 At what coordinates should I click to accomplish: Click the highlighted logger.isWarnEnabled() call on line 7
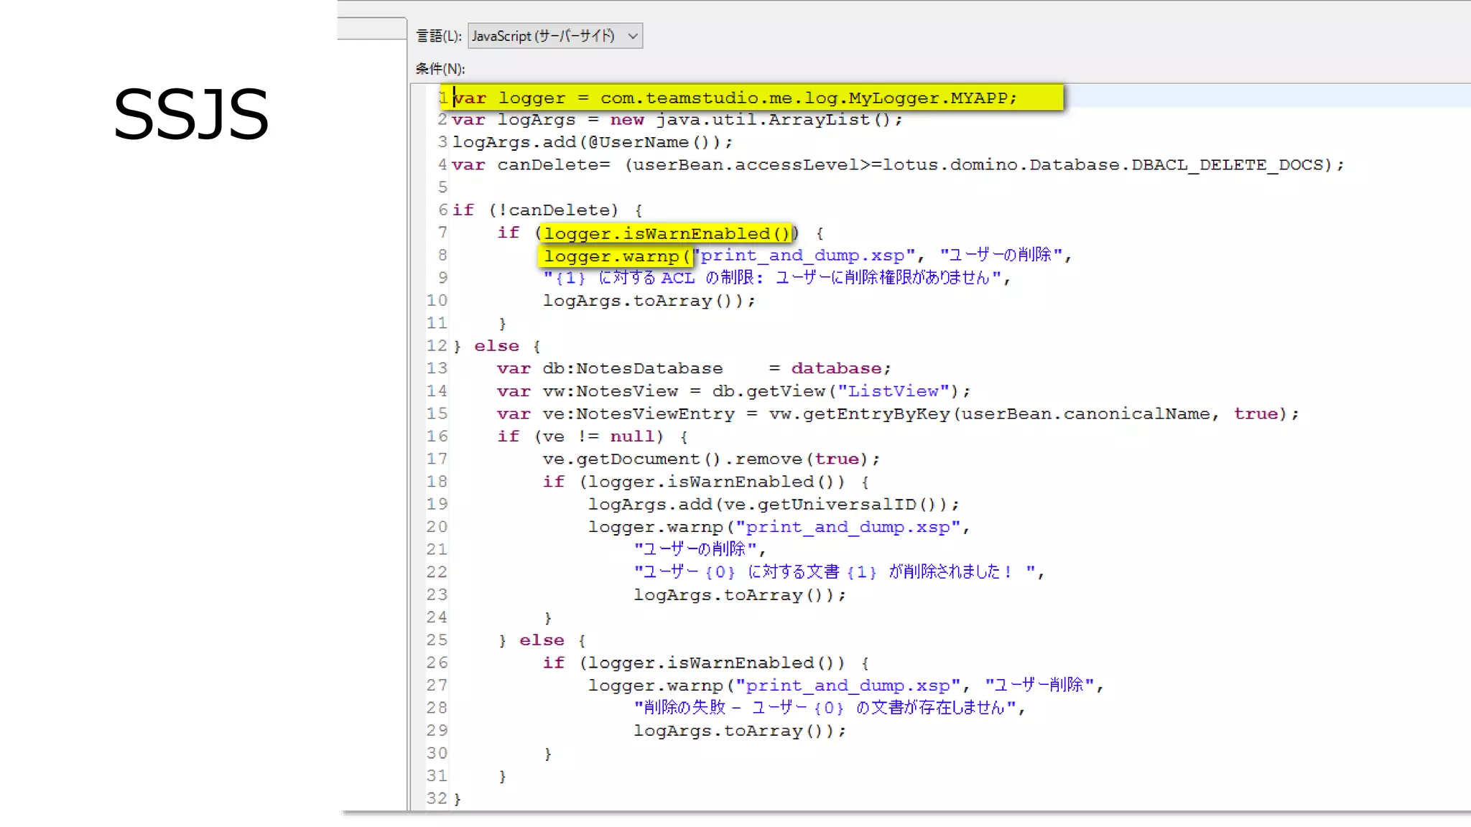[667, 233]
